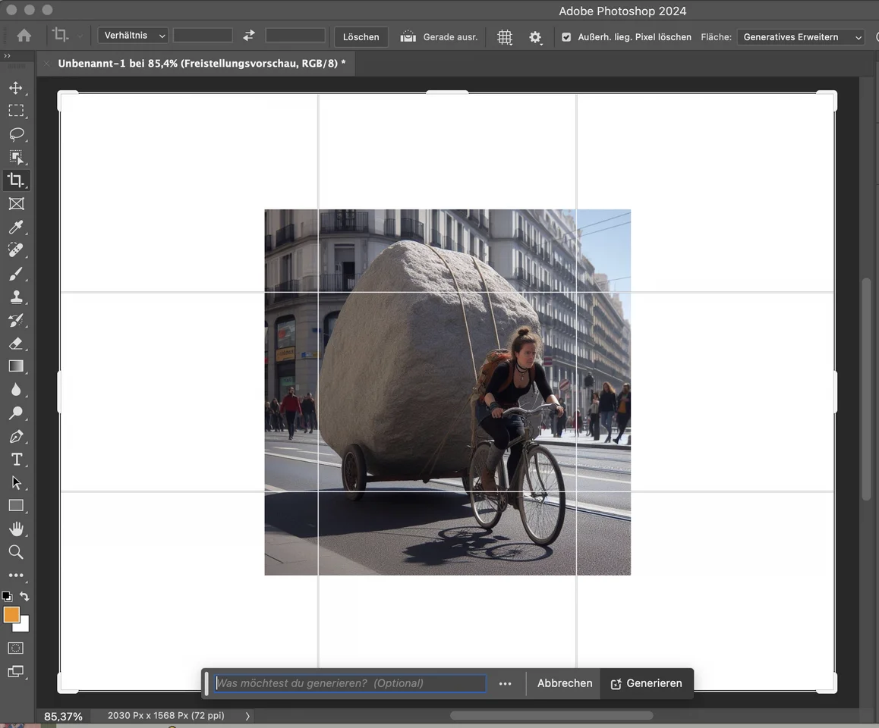Open the orange foreground color swatch
Viewport: 879px width, 728px height.
click(11, 615)
